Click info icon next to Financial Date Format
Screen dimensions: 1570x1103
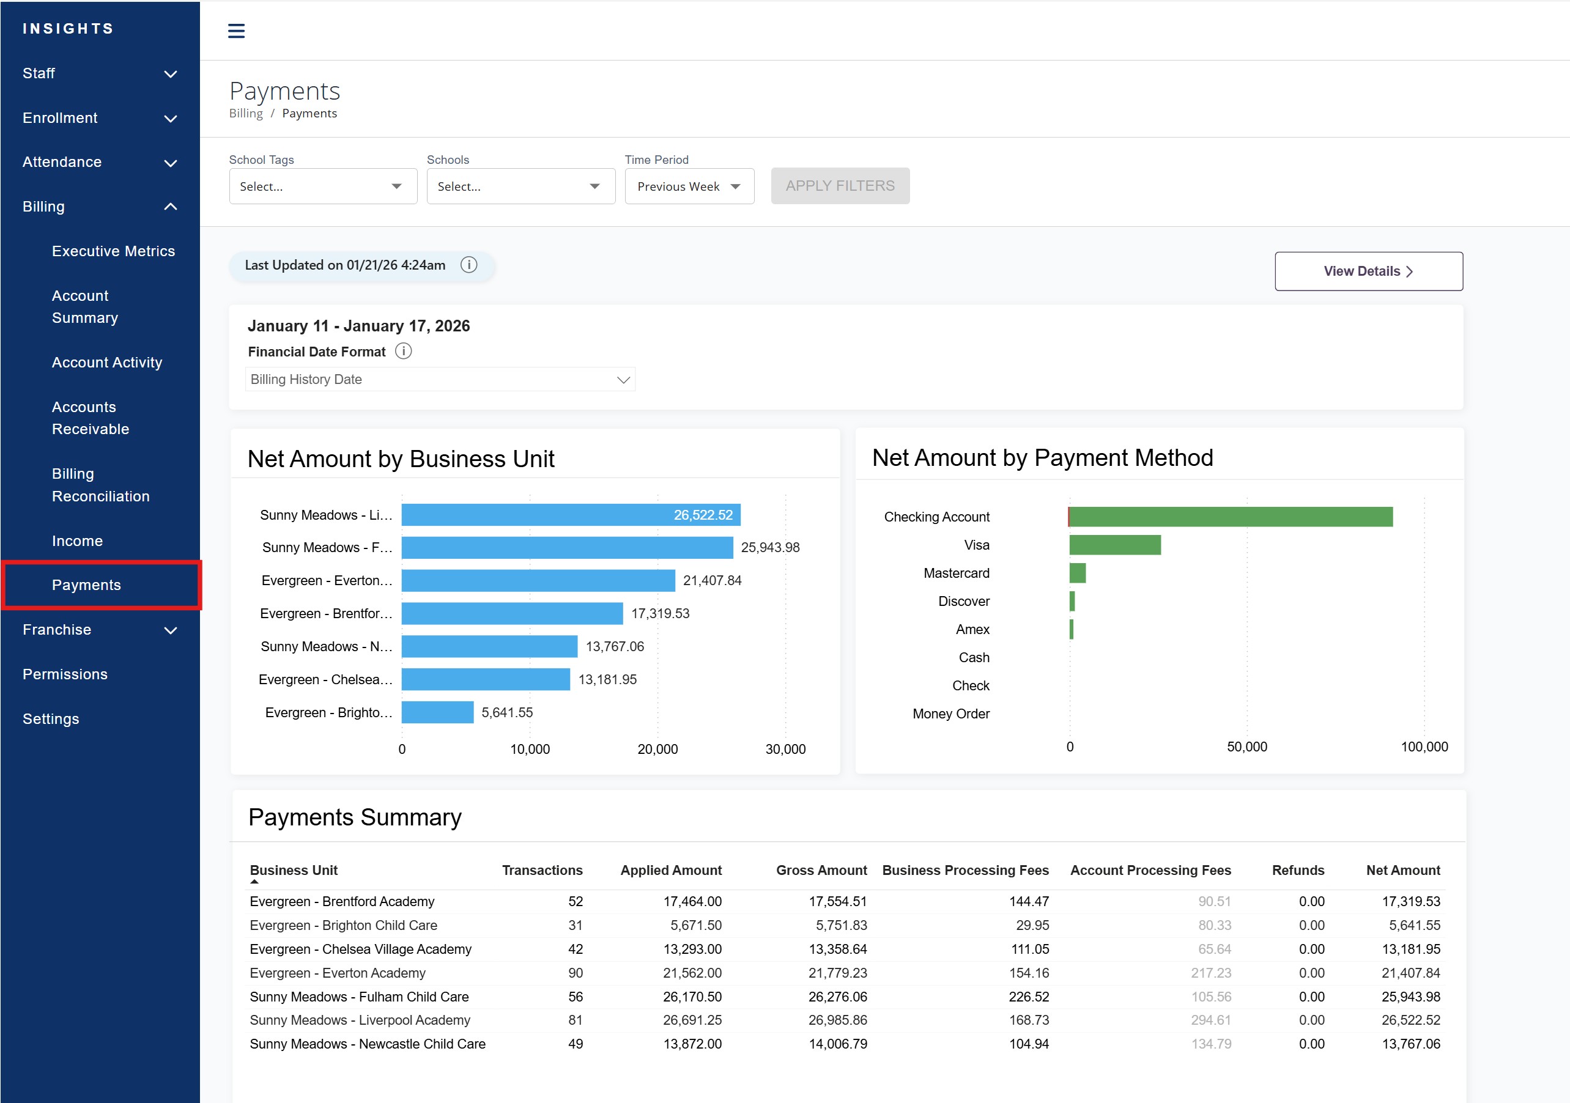[x=404, y=352]
